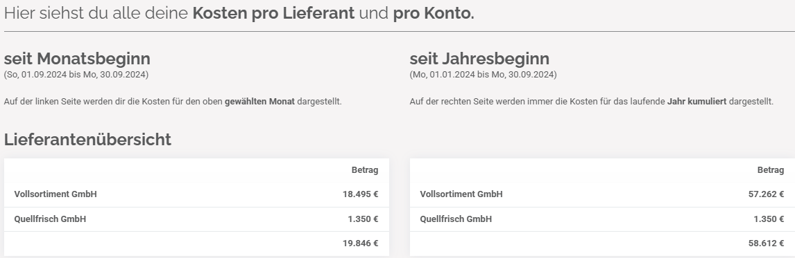Select the yearly Quellfrisch GmbH supplier row
This screenshot has width=795, height=258.
click(602, 219)
